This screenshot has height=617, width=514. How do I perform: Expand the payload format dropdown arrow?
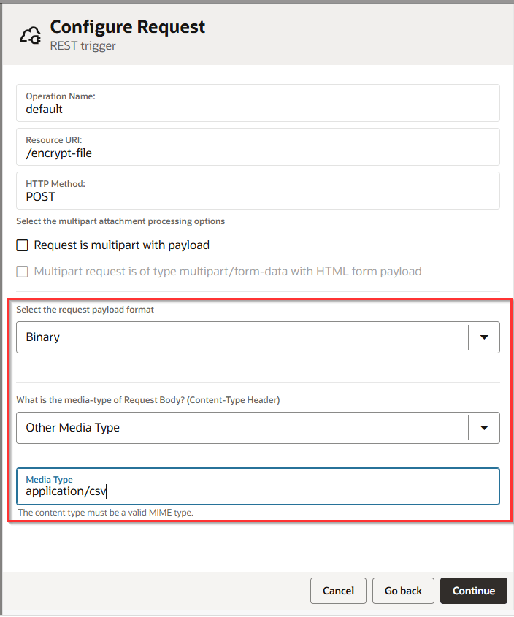click(x=484, y=337)
